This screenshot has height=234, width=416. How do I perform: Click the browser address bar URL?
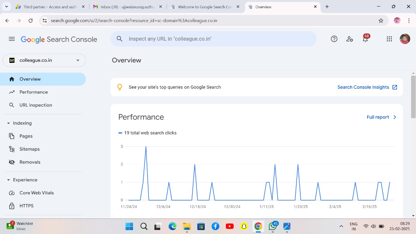(134, 20)
